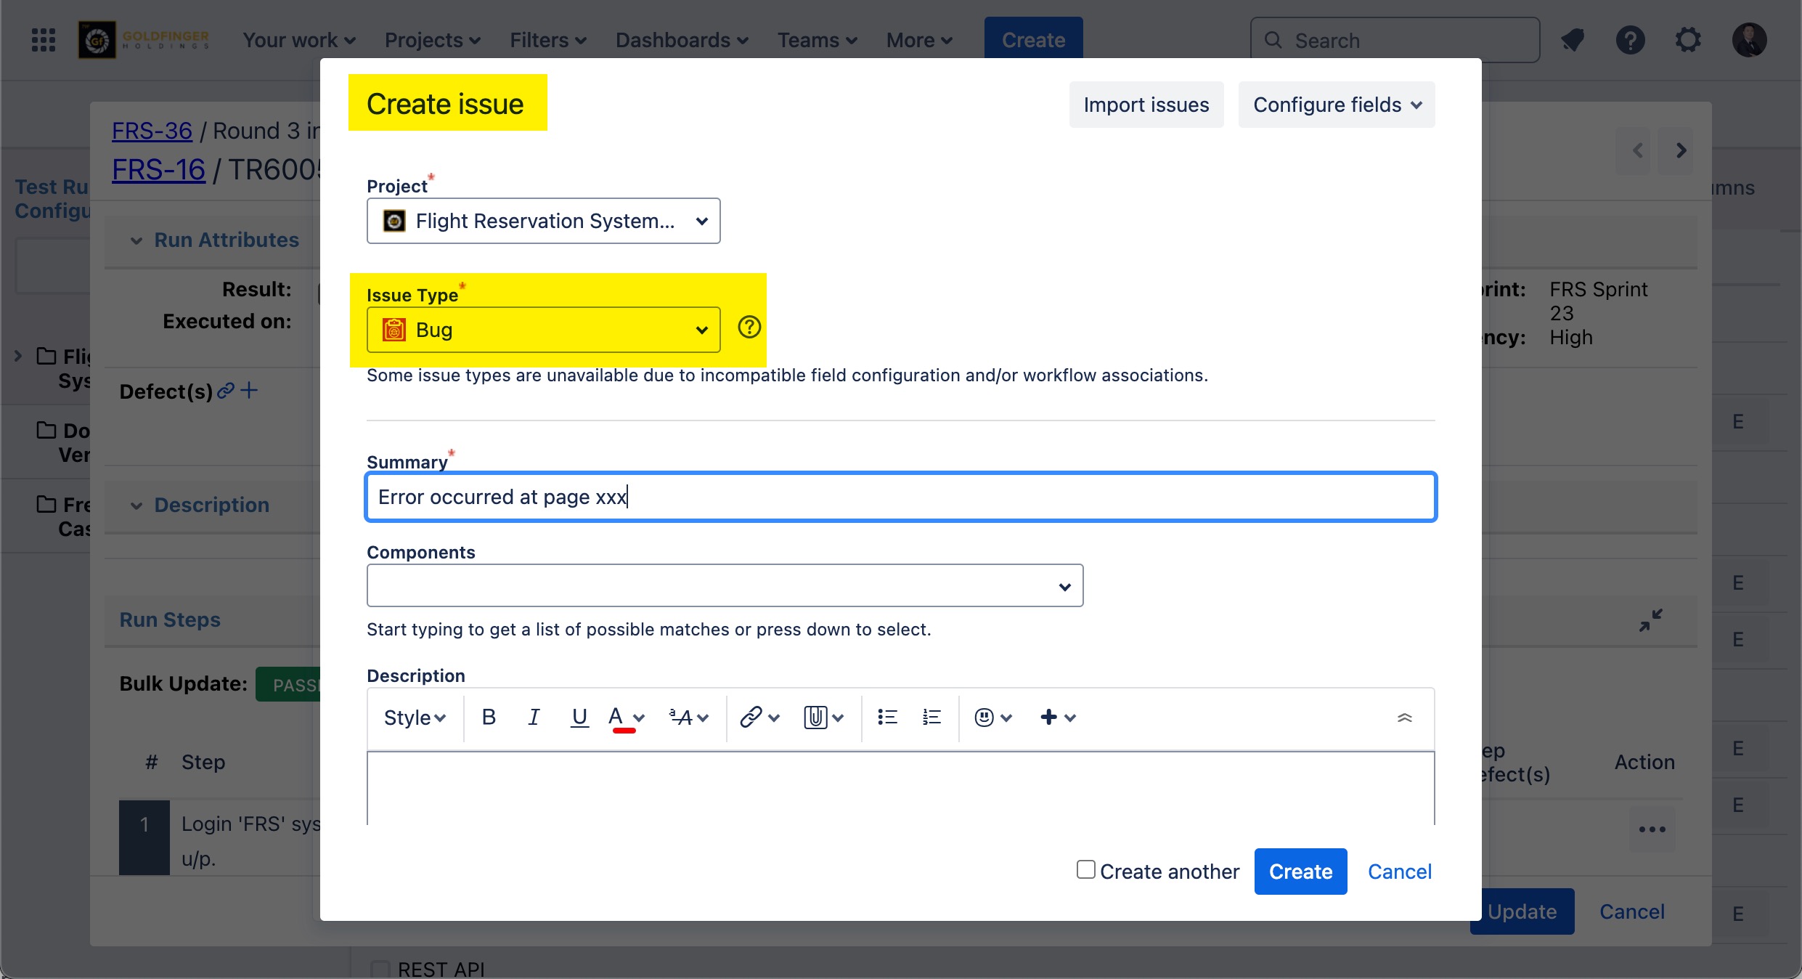This screenshot has width=1802, height=979.
Task: Open the text color picker arrow
Action: click(x=639, y=718)
